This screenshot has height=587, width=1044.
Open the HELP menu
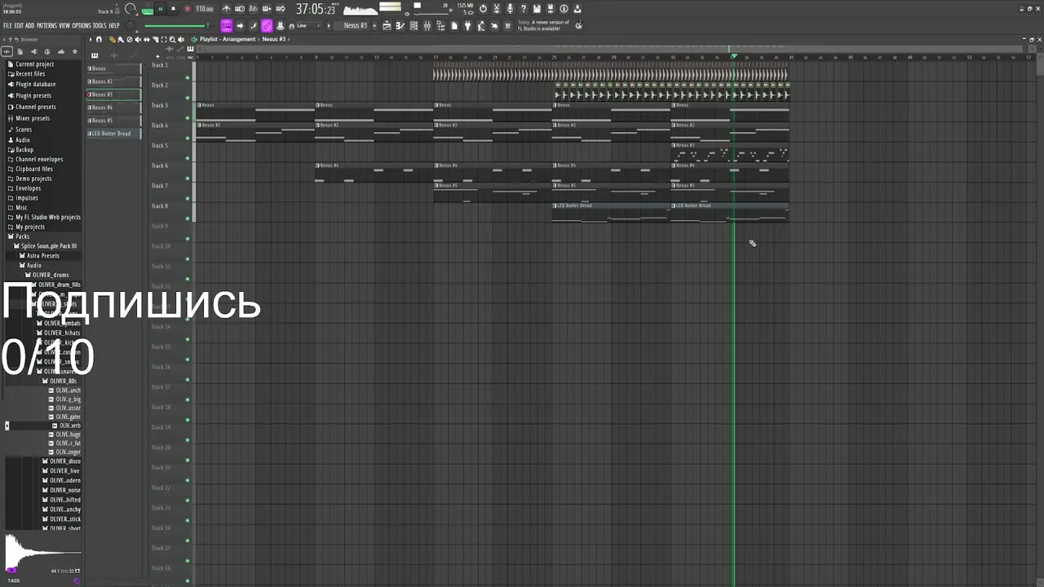point(114,25)
